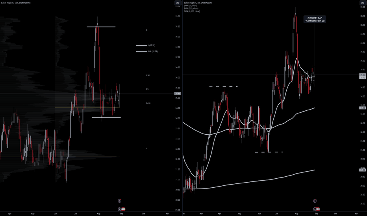Select dashed line near 31.00 on right chart
This screenshot has width=367, height=216.
(x=269, y=152)
